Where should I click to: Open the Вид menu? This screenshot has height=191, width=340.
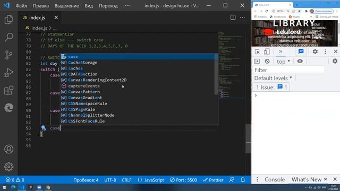click(89, 6)
